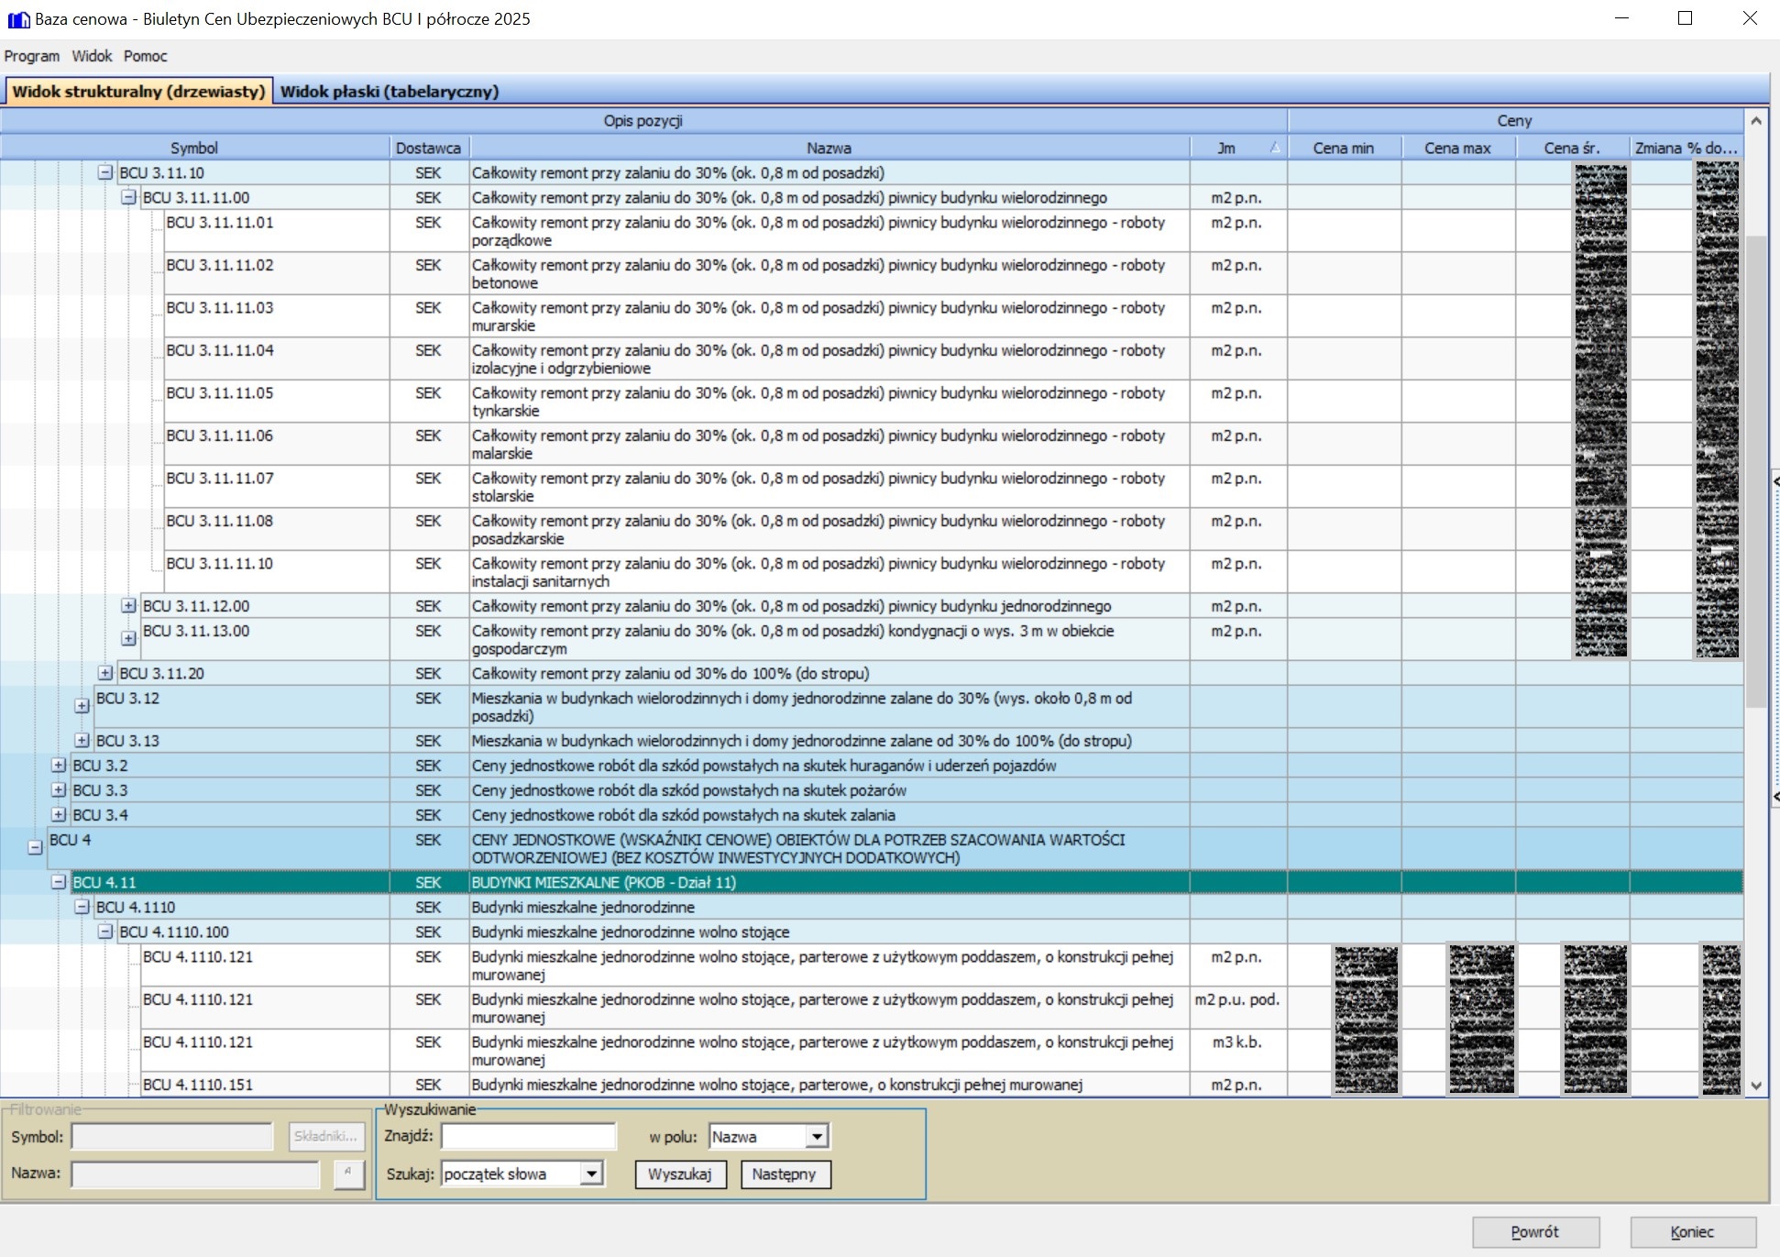Expand BCU 3.11.13.00 tree node

128,638
